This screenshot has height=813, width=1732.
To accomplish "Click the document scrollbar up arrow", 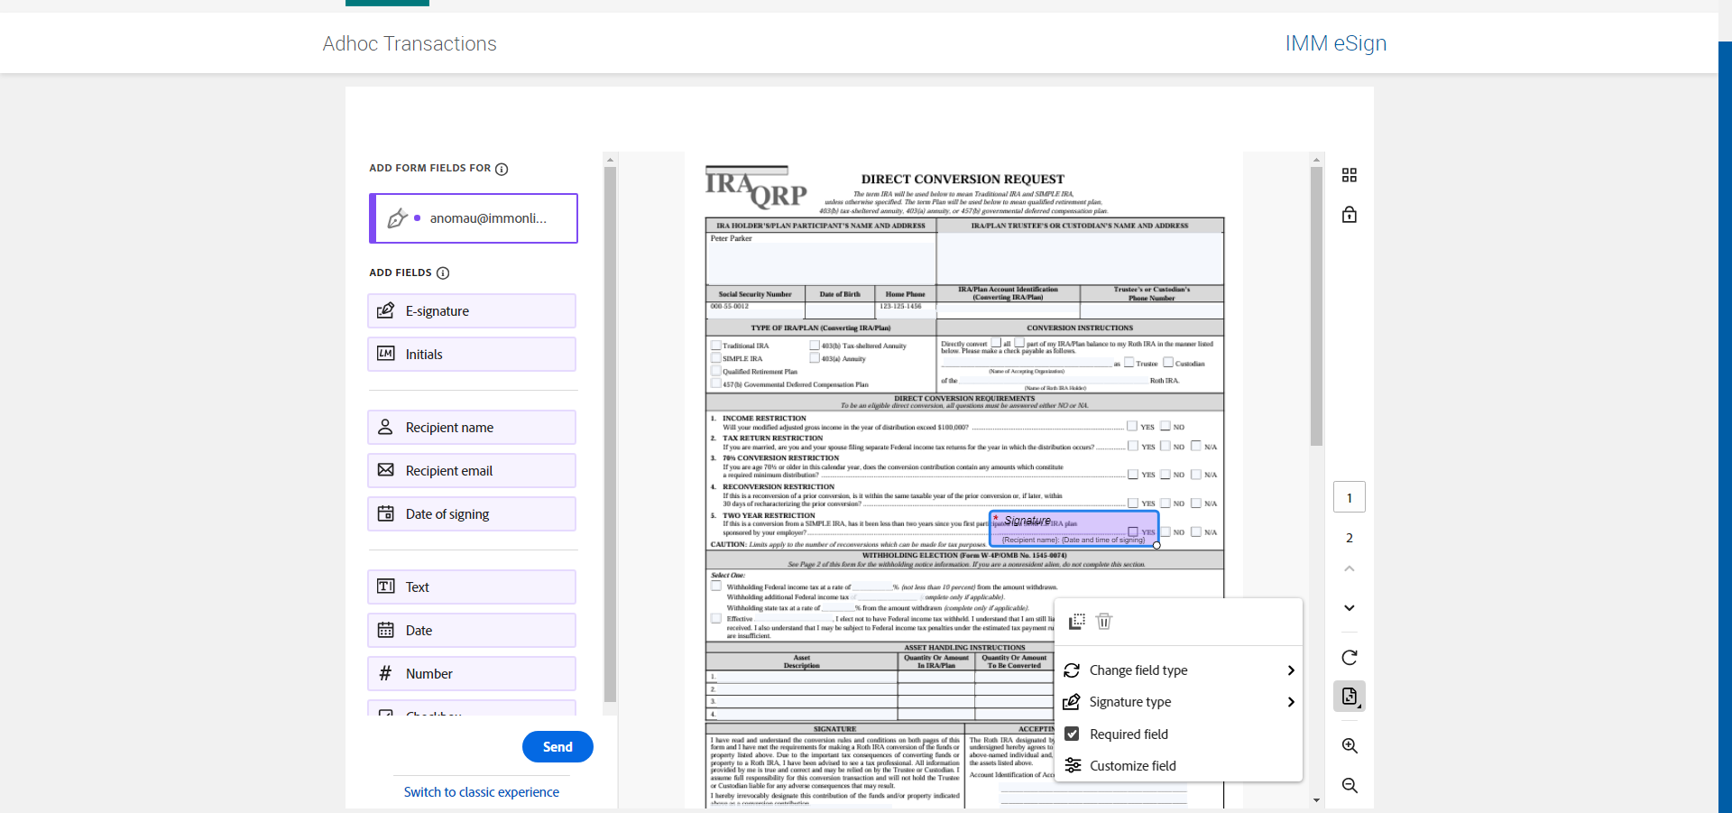I will [1316, 159].
